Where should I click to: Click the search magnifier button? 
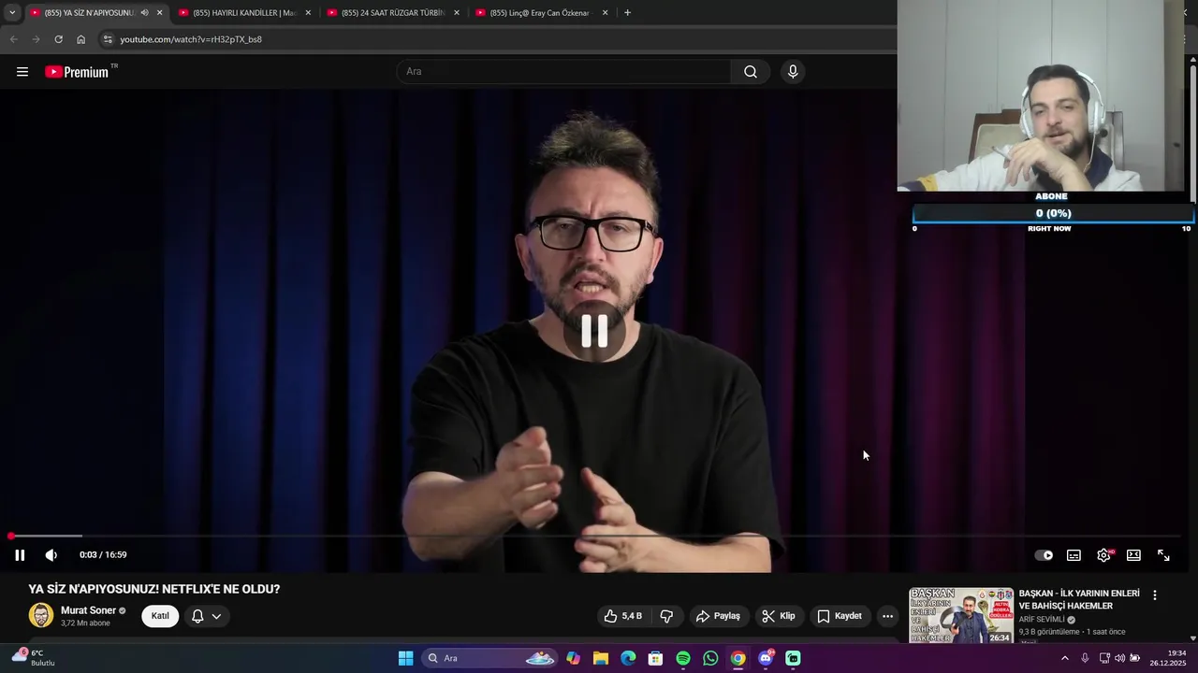[x=751, y=72]
